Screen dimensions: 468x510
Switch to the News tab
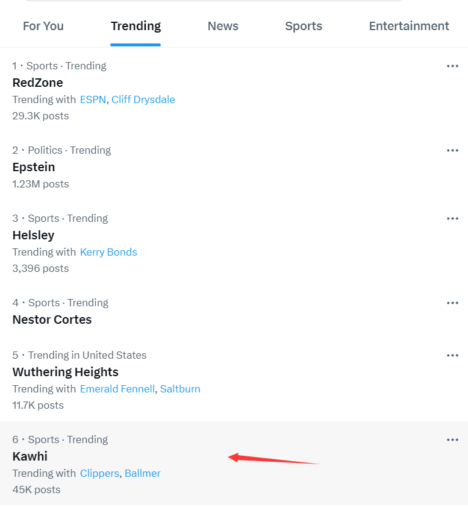point(223,27)
